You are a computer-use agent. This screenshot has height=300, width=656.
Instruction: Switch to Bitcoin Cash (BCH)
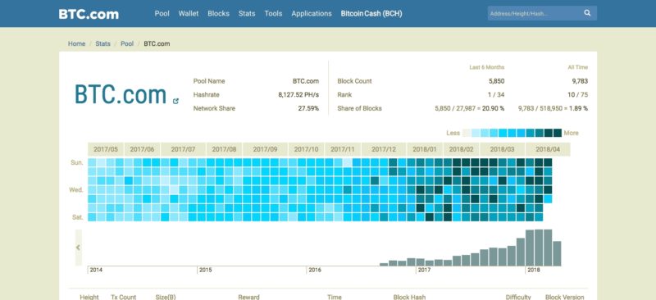click(x=371, y=13)
